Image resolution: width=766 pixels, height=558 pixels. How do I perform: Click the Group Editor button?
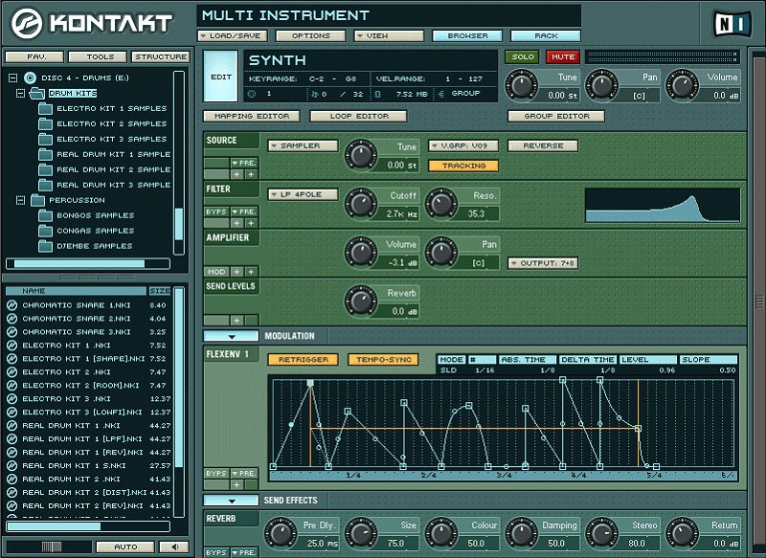coord(556,116)
